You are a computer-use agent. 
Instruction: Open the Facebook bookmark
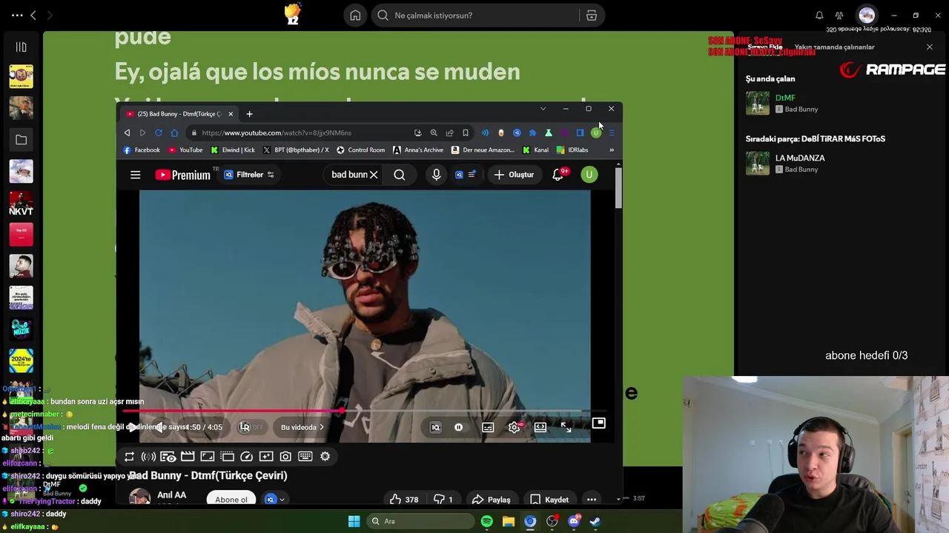click(x=142, y=150)
